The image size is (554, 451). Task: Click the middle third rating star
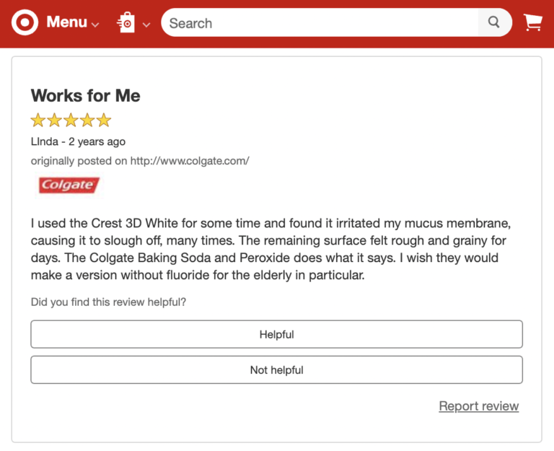(x=71, y=121)
